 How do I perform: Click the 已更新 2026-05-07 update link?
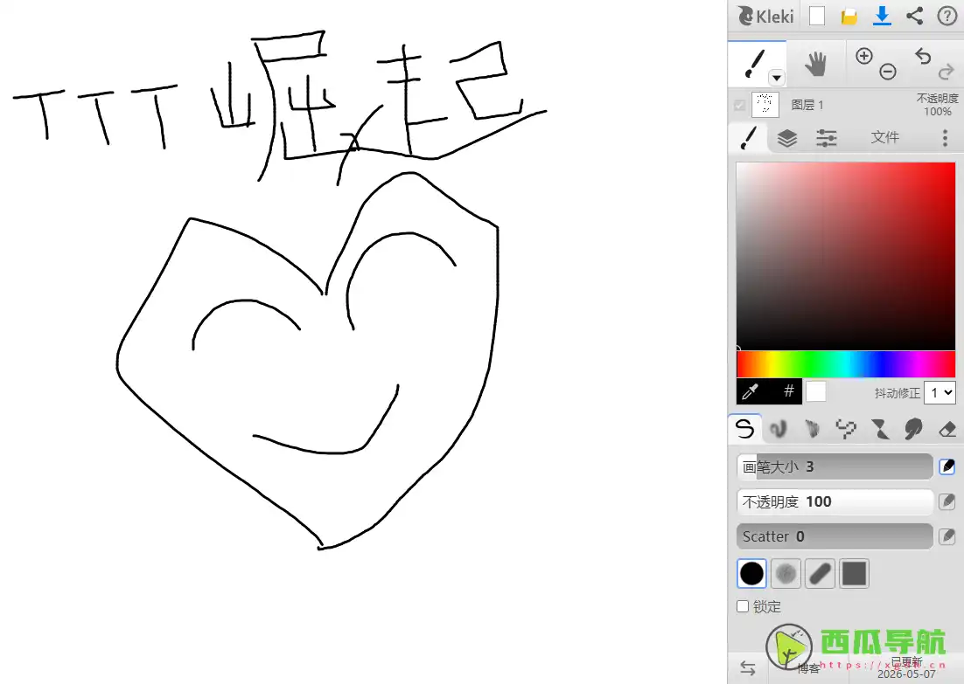pyautogui.click(x=906, y=667)
